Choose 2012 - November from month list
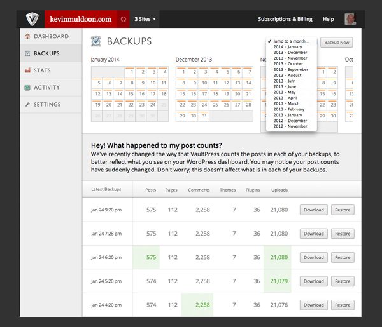Viewport: 382px width, 327px height. click(290, 126)
